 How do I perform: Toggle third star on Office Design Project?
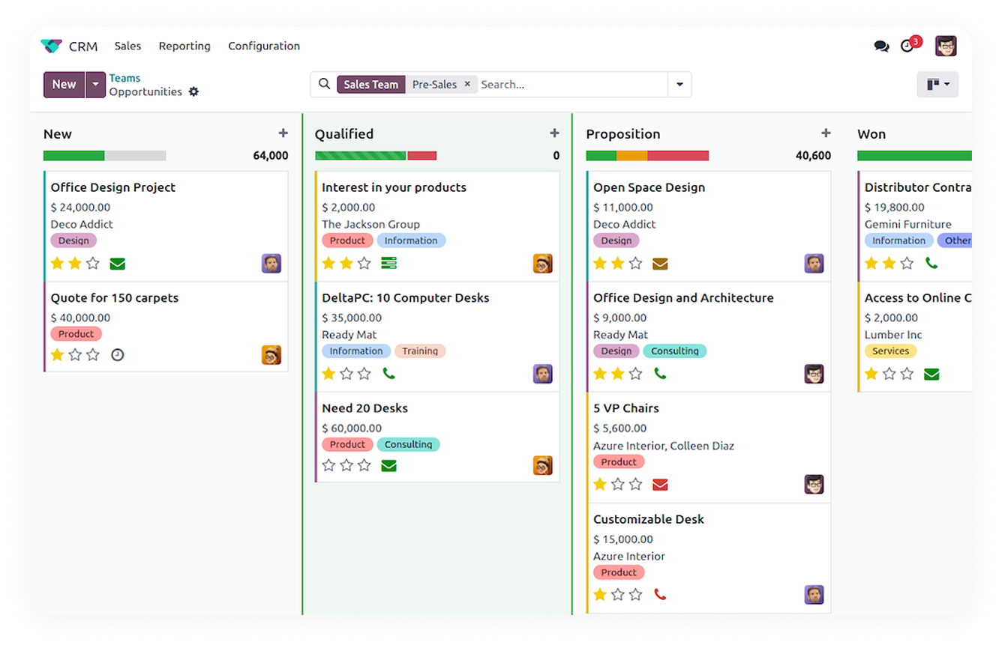[93, 264]
